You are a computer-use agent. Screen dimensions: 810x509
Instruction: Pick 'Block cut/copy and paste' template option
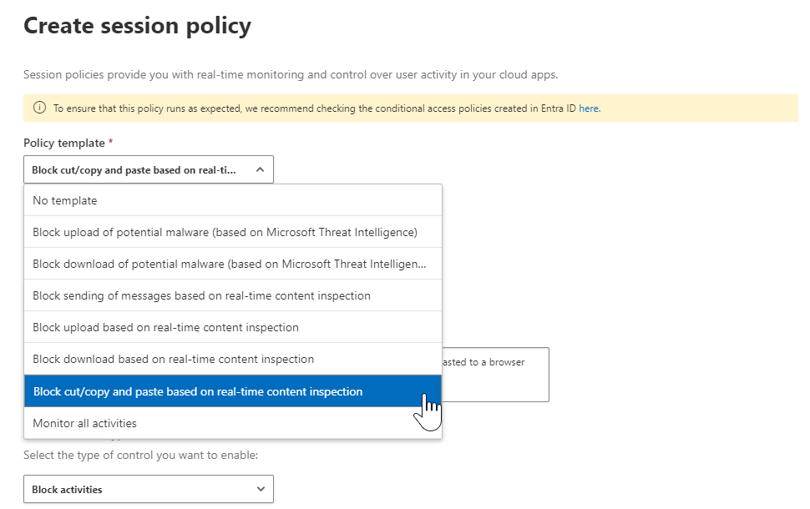click(233, 391)
